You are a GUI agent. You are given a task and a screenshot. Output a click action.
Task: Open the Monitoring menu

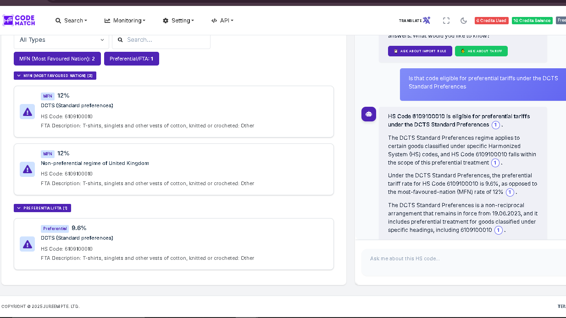pos(125,21)
